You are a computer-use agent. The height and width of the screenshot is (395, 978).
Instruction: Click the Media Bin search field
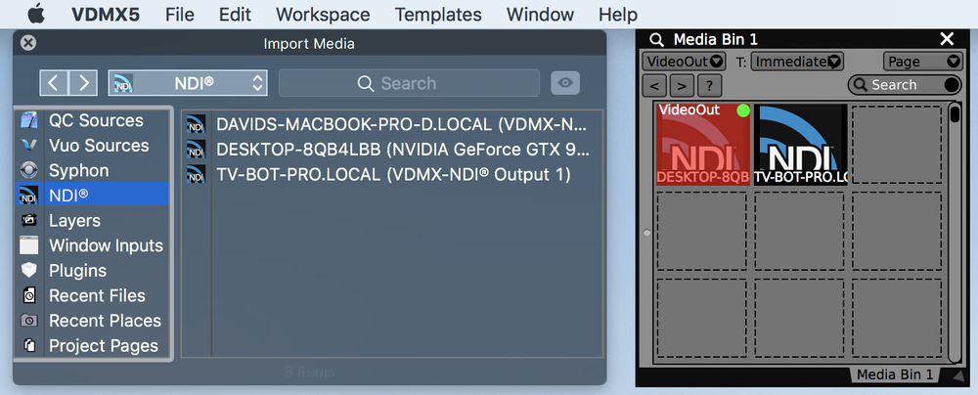point(905,85)
